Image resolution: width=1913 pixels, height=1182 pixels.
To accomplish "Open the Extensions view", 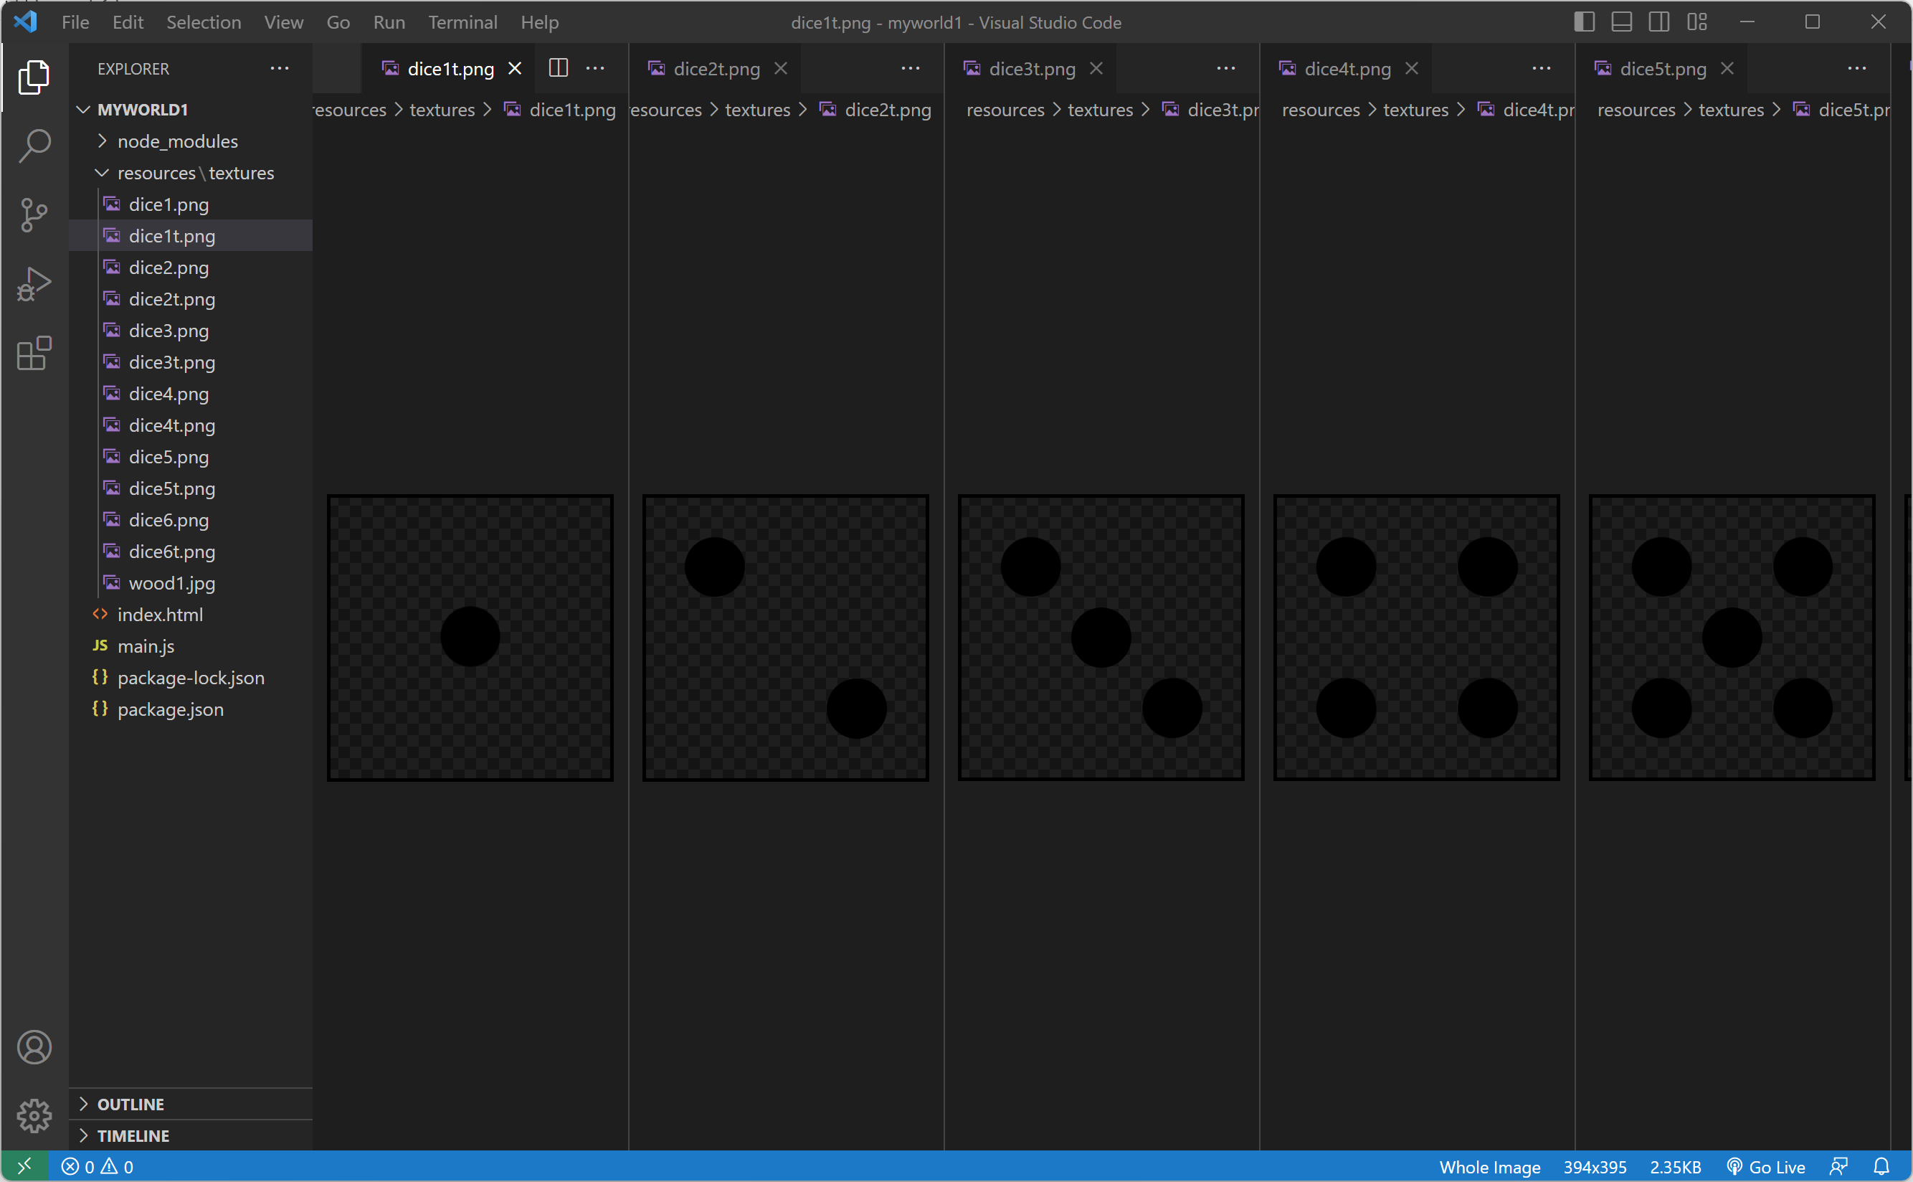I will pyautogui.click(x=34, y=354).
